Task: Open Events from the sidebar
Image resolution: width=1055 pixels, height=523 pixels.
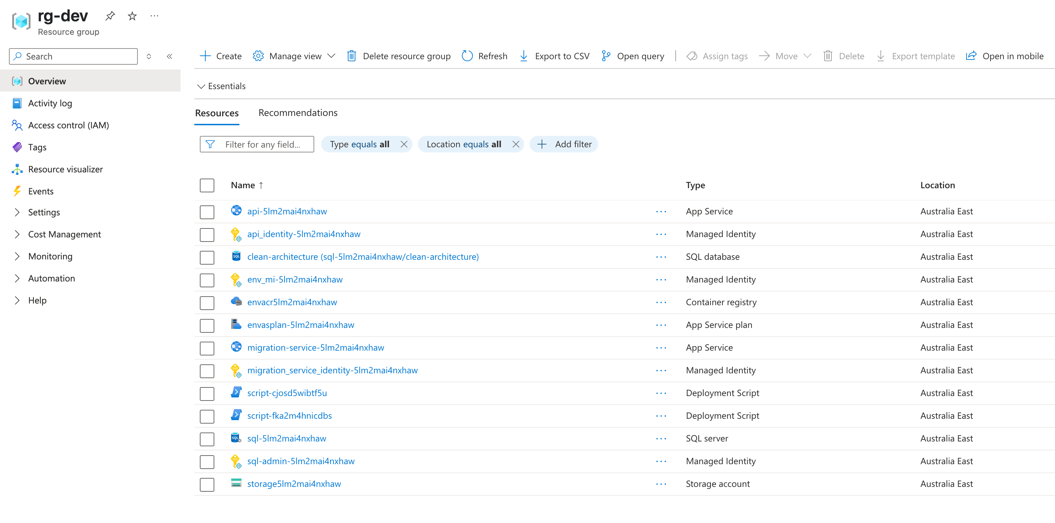Action: (41, 191)
